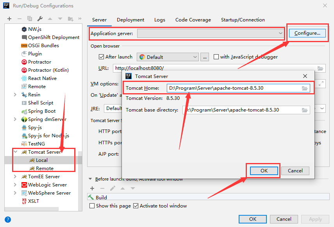This screenshot has width=334, height=227.
Task: Cancel the Tomcat Server dialog
Action: click(295, 171)
